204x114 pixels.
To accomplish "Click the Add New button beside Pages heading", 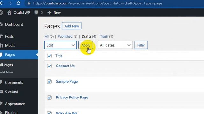I will [x=72, y=26].
